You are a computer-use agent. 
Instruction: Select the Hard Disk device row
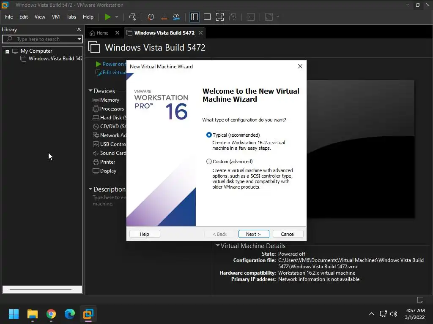click(110, 118)
